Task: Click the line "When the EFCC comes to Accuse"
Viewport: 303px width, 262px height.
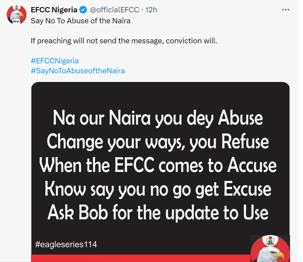Action: (158, 166)
